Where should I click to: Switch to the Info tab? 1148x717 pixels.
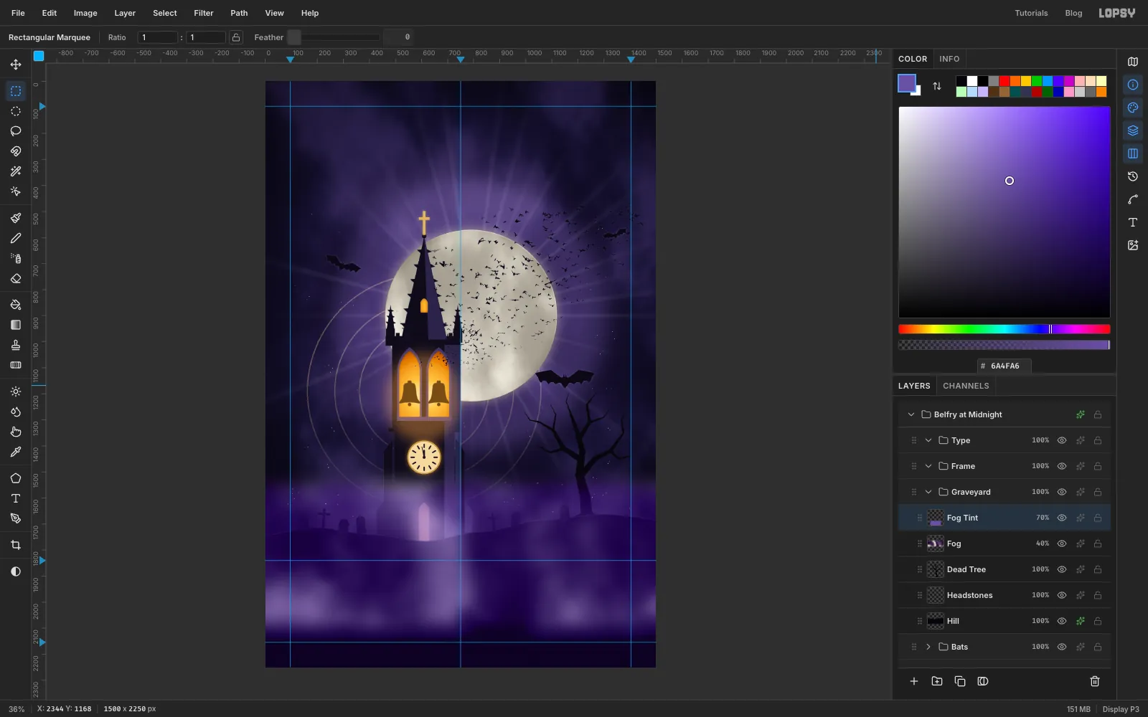(x=949, y=59)
